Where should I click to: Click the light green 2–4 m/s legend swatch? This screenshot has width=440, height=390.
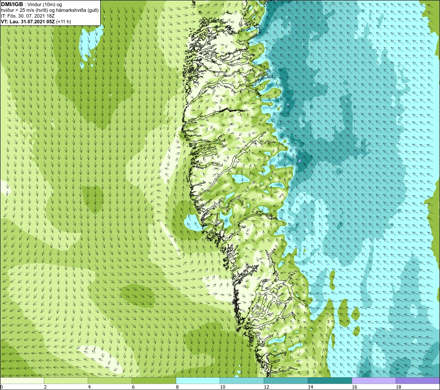tap(66, 380)
